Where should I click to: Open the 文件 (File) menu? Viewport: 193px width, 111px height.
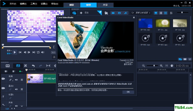pyautogui.click(x=13, y=4)
